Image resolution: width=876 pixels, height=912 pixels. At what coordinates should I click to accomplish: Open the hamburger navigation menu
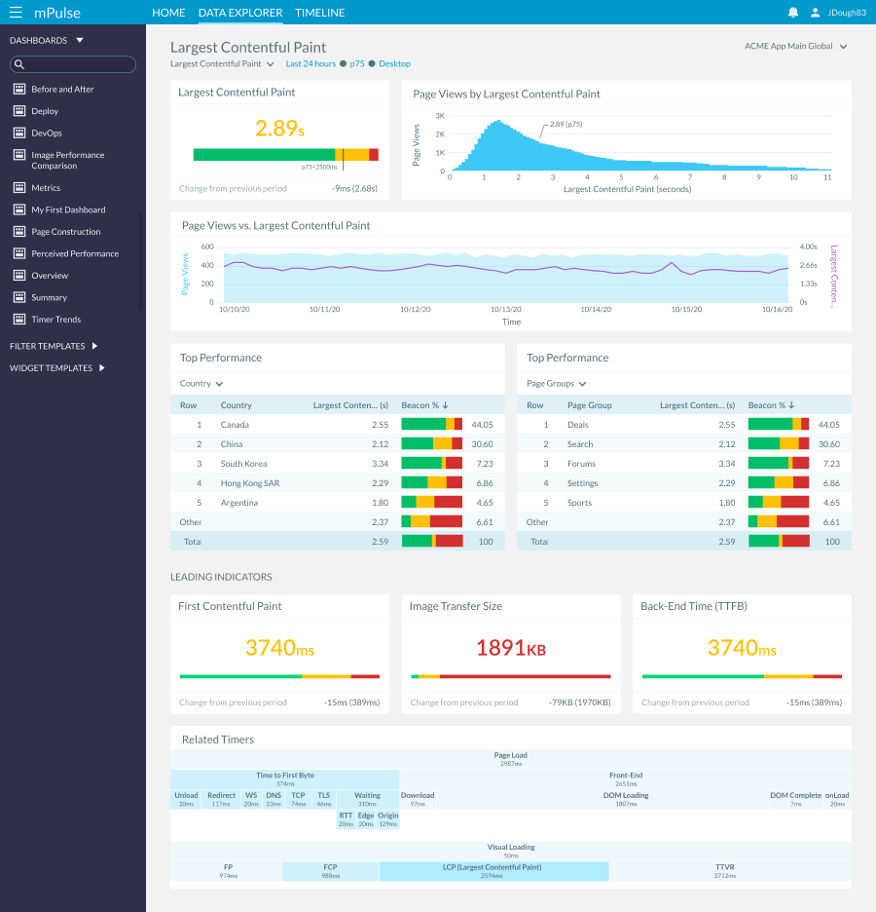15,12
